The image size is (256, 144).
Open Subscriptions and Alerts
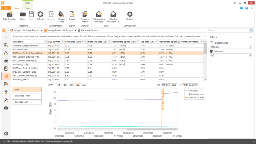pos(99,15)
